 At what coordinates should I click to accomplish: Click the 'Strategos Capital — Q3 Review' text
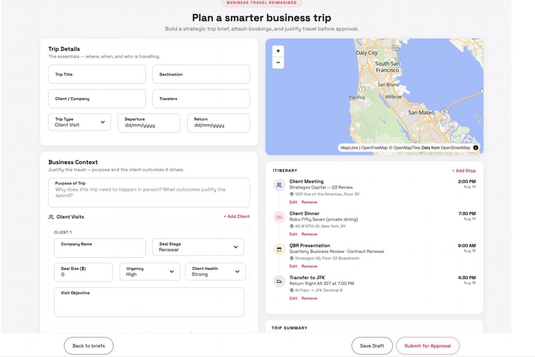click(321, 187)
